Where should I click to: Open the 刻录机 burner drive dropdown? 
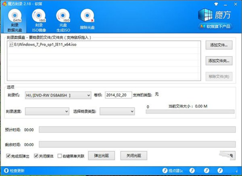[x=58, y=96]
